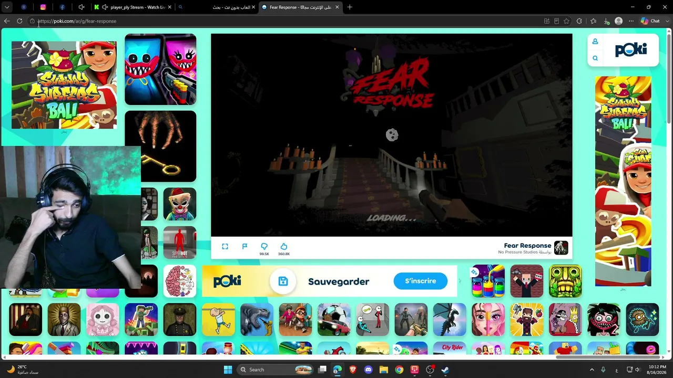The height and width of the screenshot is (378, 673).
Task: Switch to the player_ply Stream tab
Action: click(132, 7)
